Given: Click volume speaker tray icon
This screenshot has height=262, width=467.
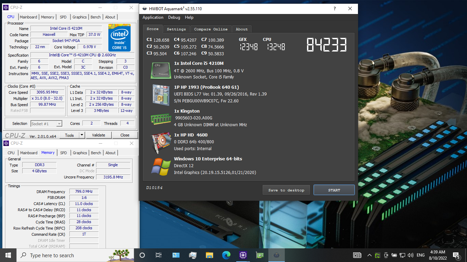Looking at the screenshot, I should [411, 255].
